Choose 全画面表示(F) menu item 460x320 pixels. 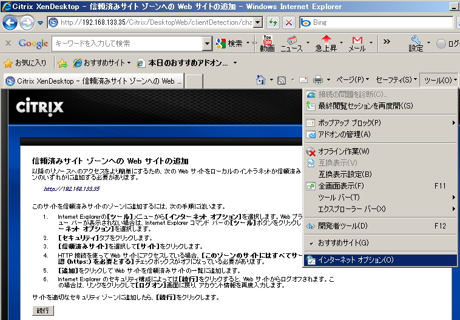click(x=381, y=186)
